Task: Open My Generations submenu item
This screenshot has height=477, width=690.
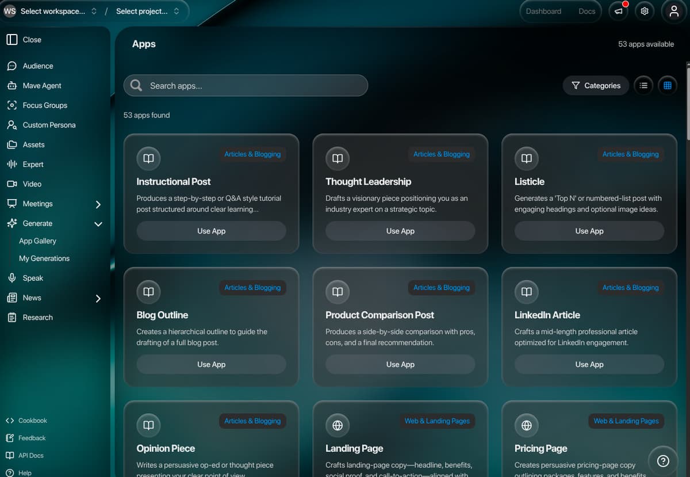Action: pyautogui.click(x=44, y=258)
